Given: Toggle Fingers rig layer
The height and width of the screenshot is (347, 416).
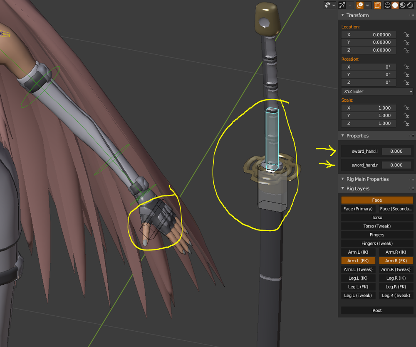Looking at the screenshot, I should click(x=377, y=235).
